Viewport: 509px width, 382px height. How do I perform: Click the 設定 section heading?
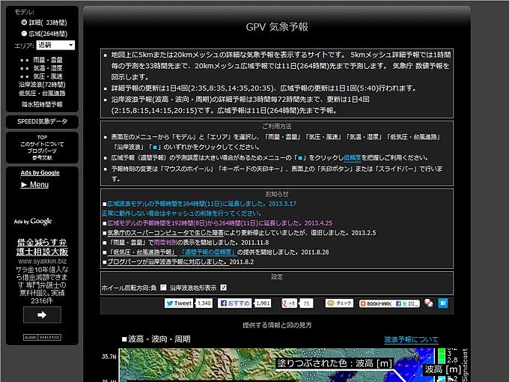[277, 276]
